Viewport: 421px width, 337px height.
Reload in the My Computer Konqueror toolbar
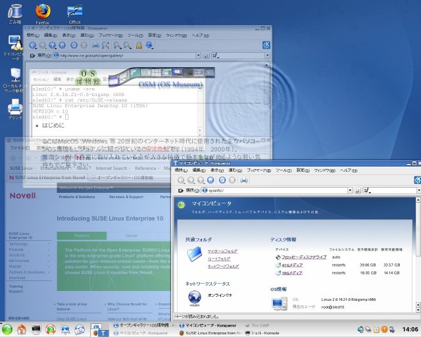(x=222, y=180)
